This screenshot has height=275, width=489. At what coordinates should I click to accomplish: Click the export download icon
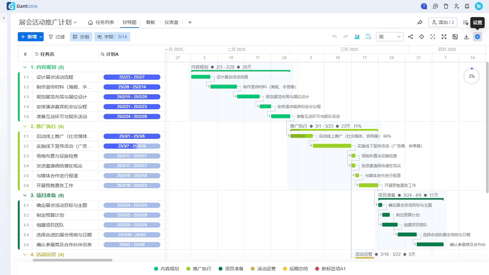pos(466,37)
